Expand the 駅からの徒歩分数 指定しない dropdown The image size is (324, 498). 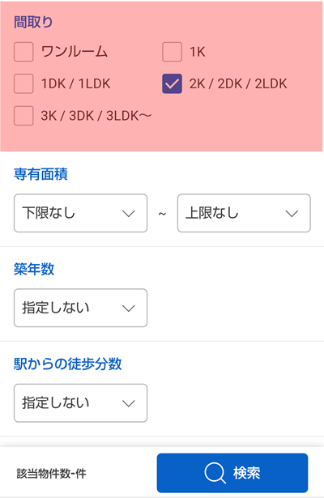(x=80, y=403)
